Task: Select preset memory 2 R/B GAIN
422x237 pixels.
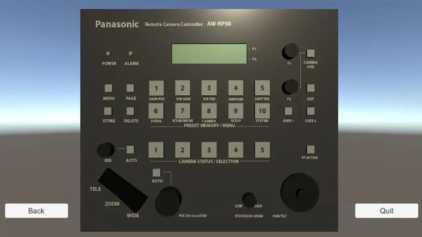Action: [x=183, y=88]
